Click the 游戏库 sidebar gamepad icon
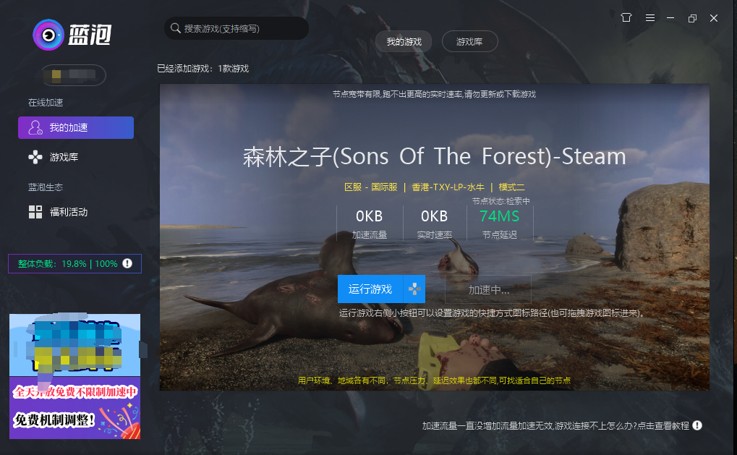The image size is (737, 455). [x=35, y=157]
